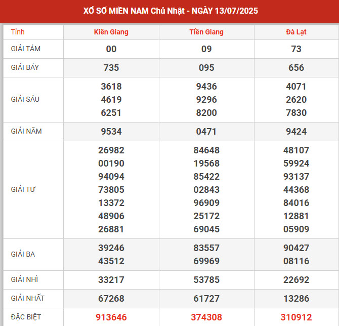
Task: Click the number 3618
Action: 111,87
